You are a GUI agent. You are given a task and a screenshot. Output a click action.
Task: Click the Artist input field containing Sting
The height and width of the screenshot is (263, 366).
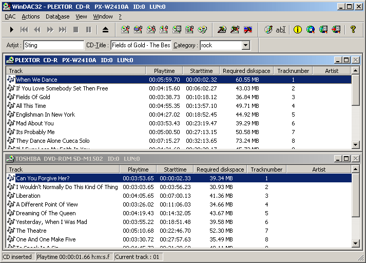point(54,45)
